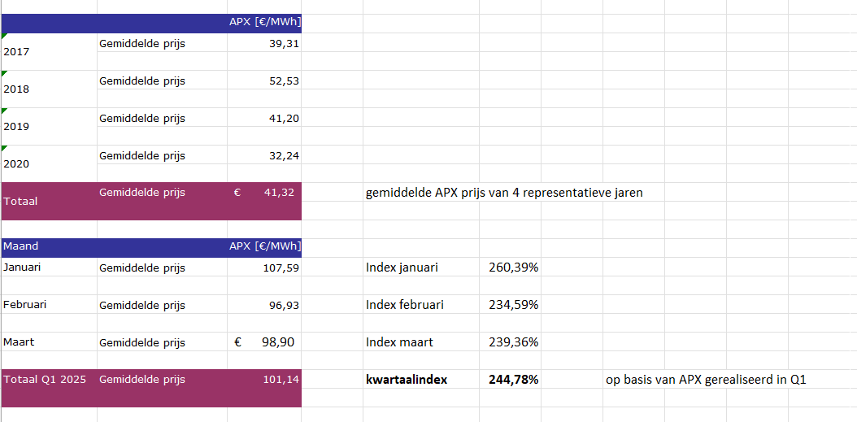Select the kwartaalindex value 244,78%

coord(513,380)
